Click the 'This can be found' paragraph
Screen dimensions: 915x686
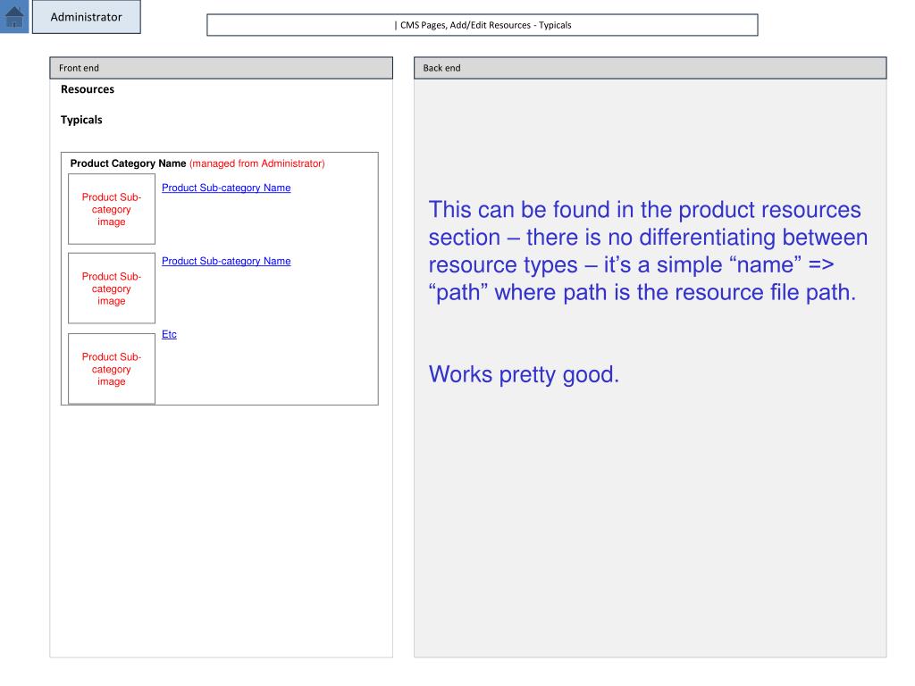(648, 251)
